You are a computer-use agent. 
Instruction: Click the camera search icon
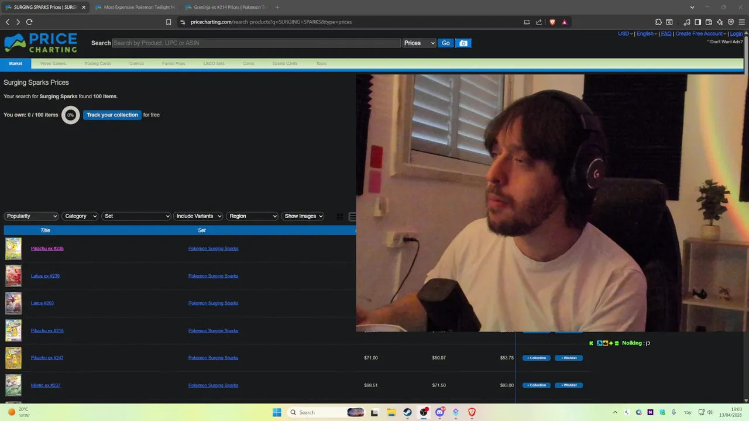[x=463, y=43]
